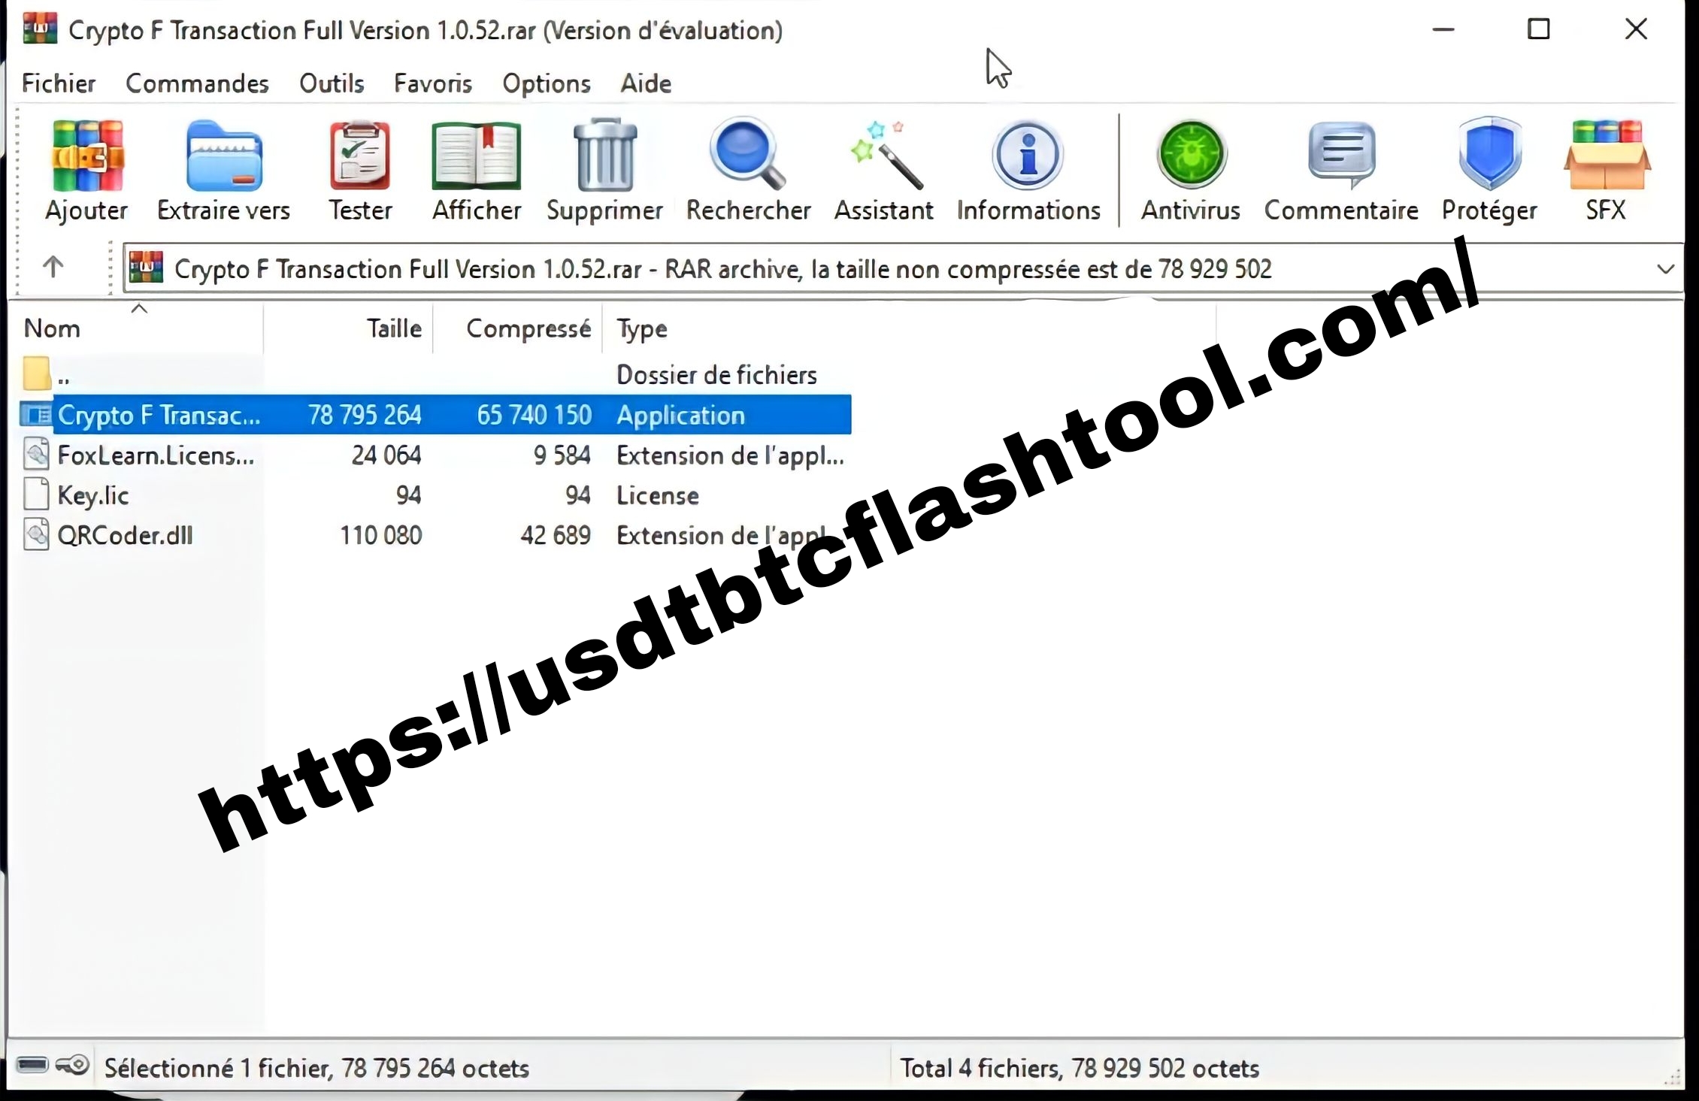Click the Extraire vers icon
Screen dimensions: 1699x1101
pyautogui.click(x=223, y=167)
